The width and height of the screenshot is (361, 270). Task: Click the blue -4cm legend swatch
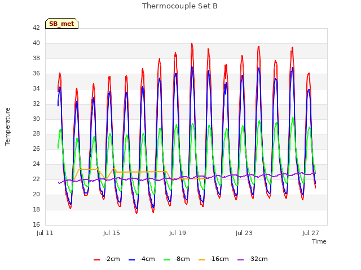[131, 260]
